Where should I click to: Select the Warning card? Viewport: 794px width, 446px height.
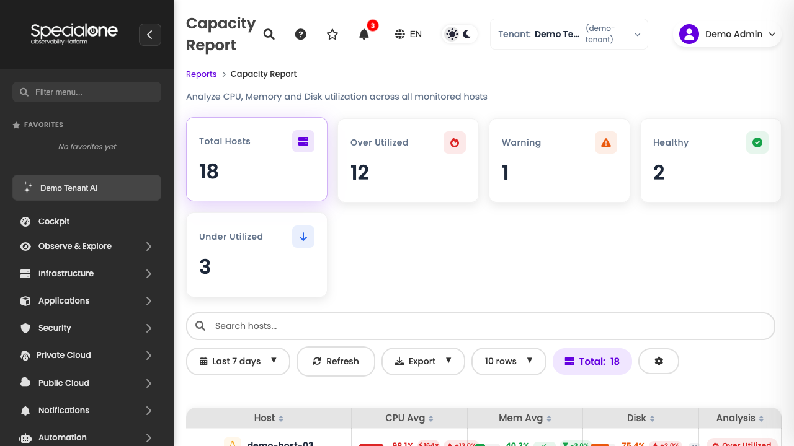tap(560, 160)
